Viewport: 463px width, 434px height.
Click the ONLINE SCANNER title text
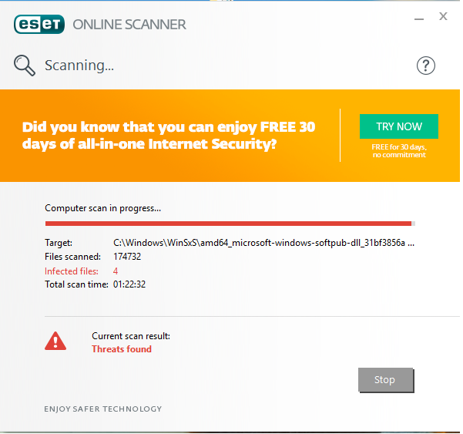[129, 25]
